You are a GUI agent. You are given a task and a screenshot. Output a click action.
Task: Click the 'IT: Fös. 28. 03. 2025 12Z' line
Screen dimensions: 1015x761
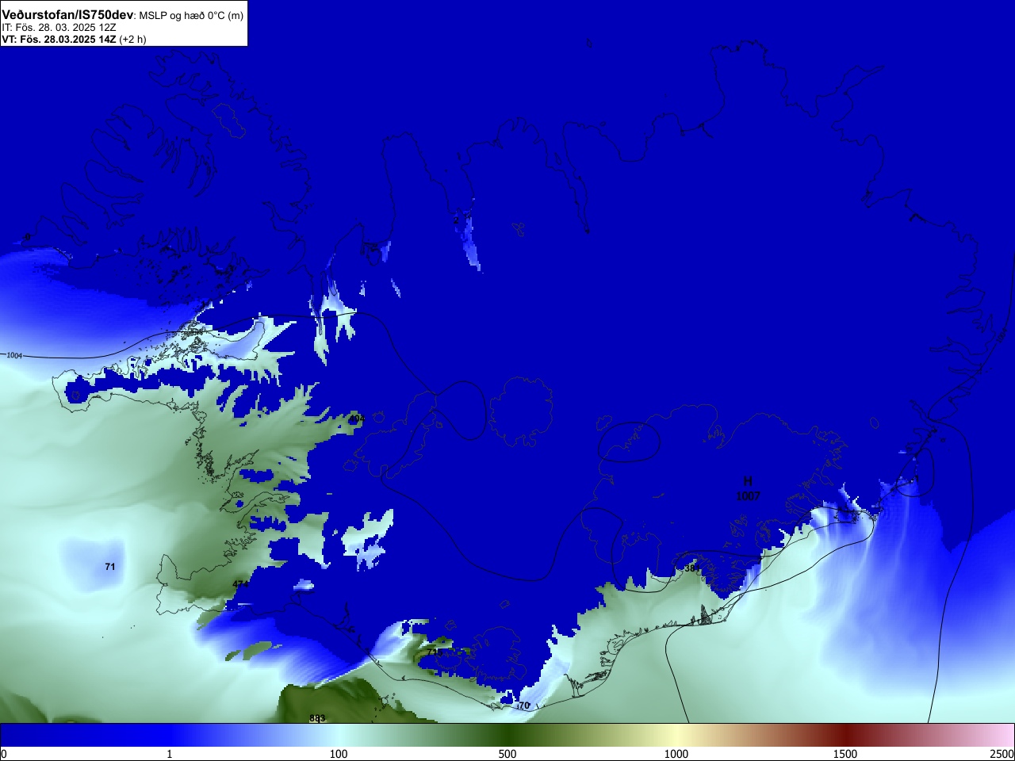click(x=59, y=28)
